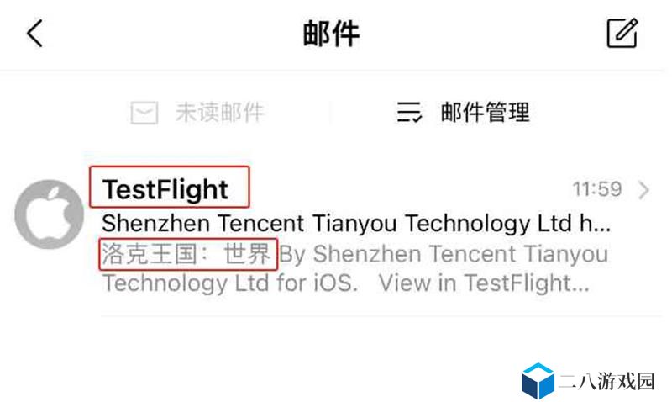Screen dimensions: 672x402
Task: Click the blue cube watermark logo
Action: tap(538, 380)
